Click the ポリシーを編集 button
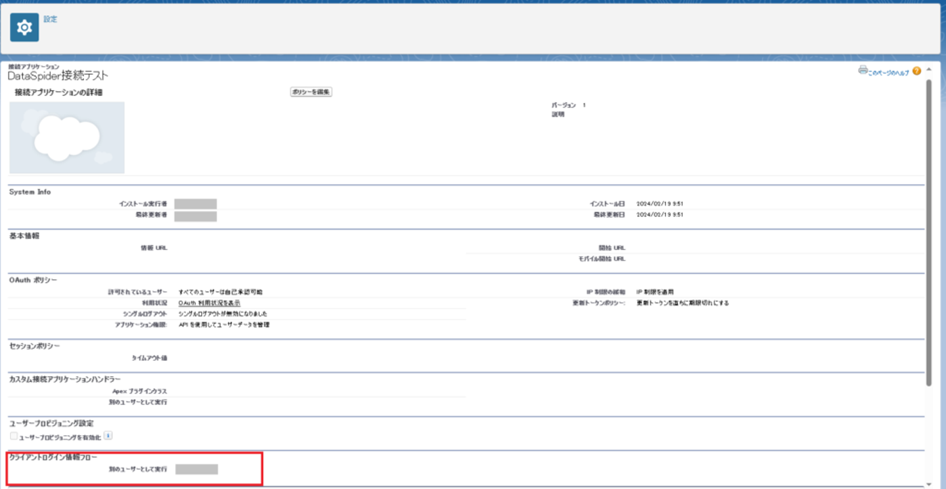Screen dimensions: 946x489 coord(311,92)
